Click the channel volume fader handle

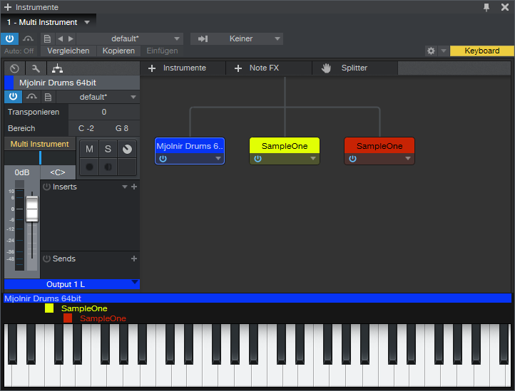coord(32,209)
